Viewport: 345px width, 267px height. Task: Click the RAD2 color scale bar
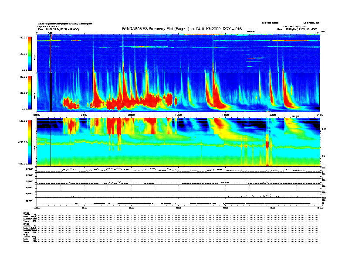click(x=30, y=54)
